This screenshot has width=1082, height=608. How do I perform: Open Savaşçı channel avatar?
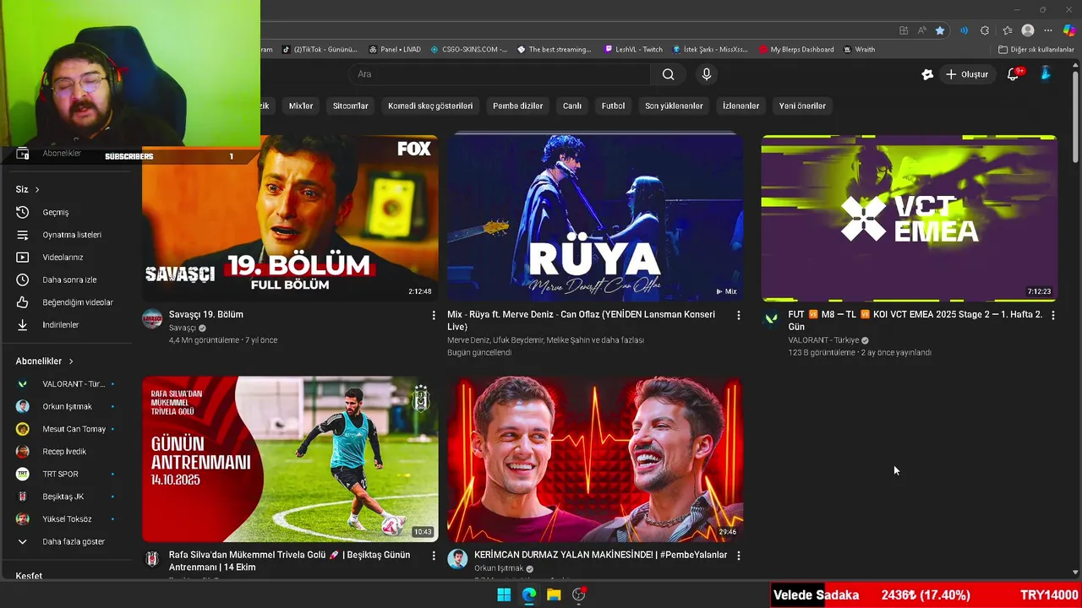(x=152, y=318)
